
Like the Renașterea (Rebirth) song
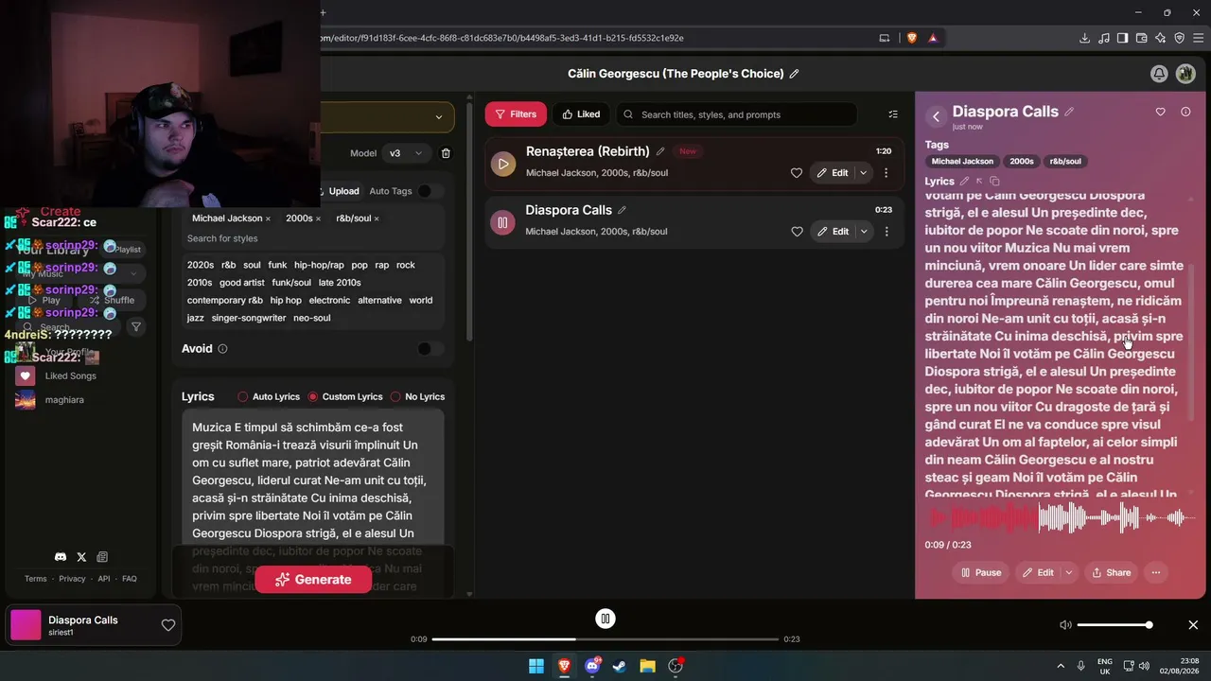tap(797, 173)
